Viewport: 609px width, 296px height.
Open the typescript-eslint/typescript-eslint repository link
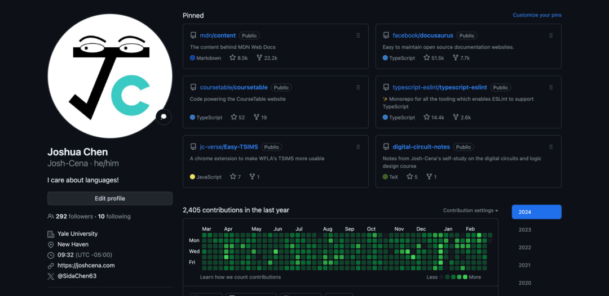click(x=440, y=87)
